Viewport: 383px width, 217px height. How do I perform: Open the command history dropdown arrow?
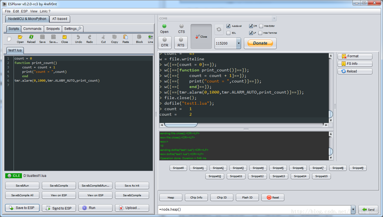coord(353,210)
